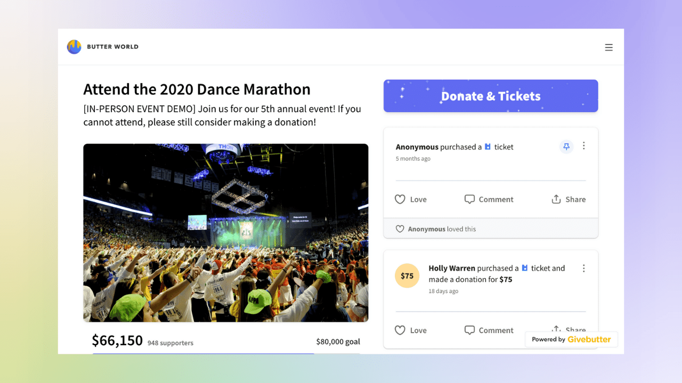The width and height of the screenshot is (682, 383).
Task: Click the '5 months ago' timestamp
Action: 413,159
